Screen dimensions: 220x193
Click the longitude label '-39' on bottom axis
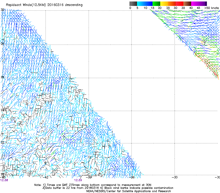[x=89, y=177]
